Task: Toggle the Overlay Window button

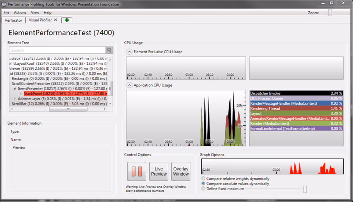Action: click(x=181, y=172)
